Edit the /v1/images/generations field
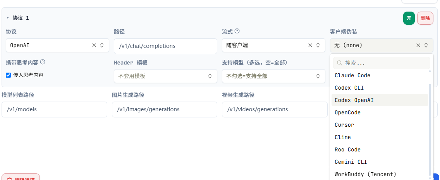 [165, 109]
